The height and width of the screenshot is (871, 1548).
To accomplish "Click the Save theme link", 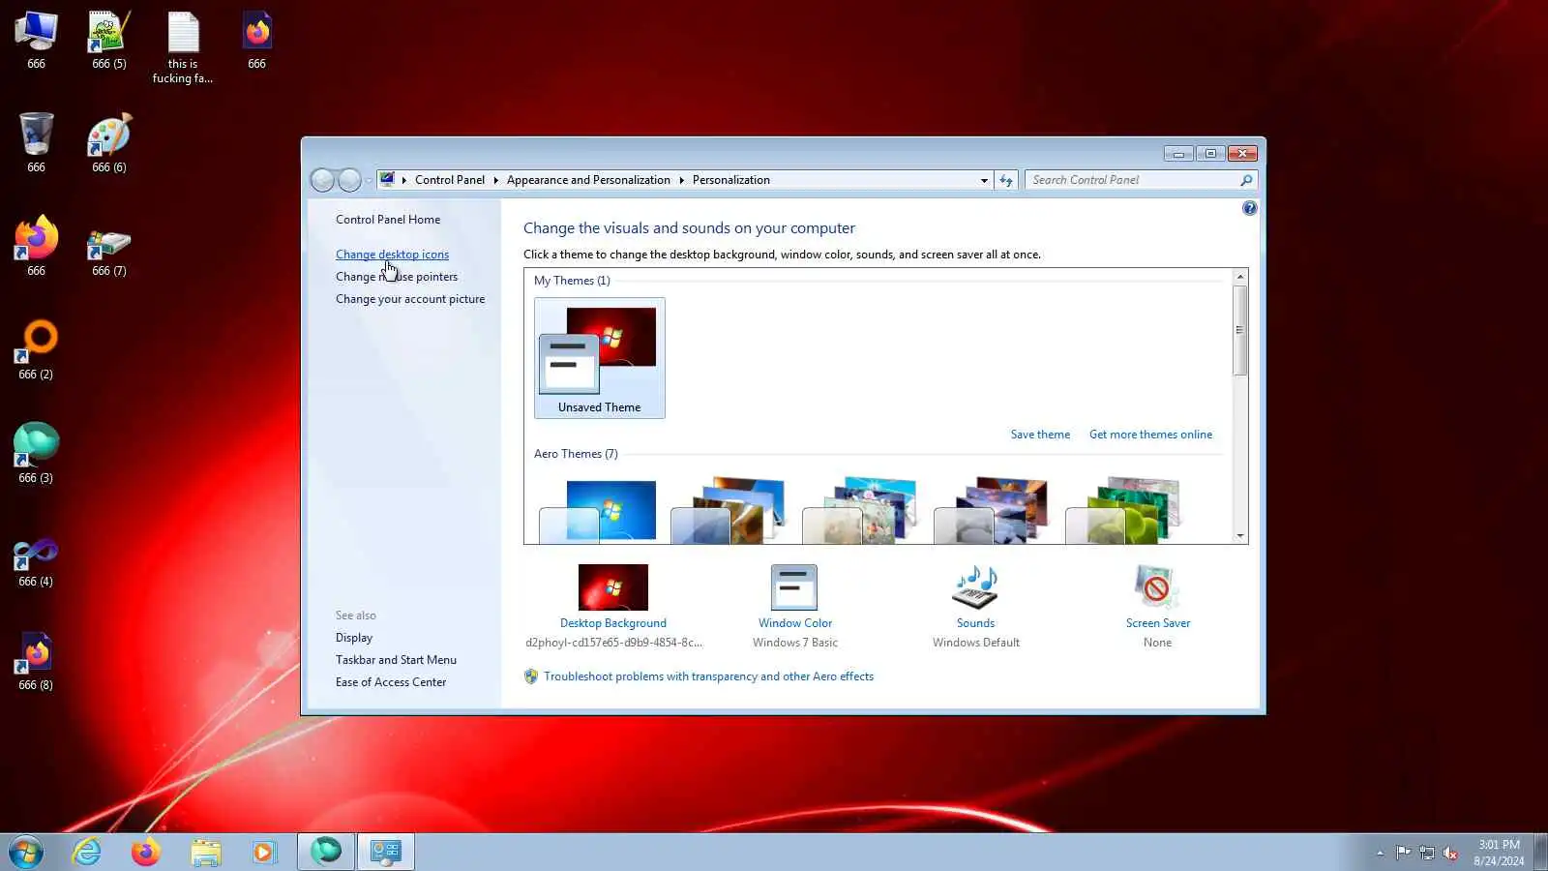I will pos(1040,435).
